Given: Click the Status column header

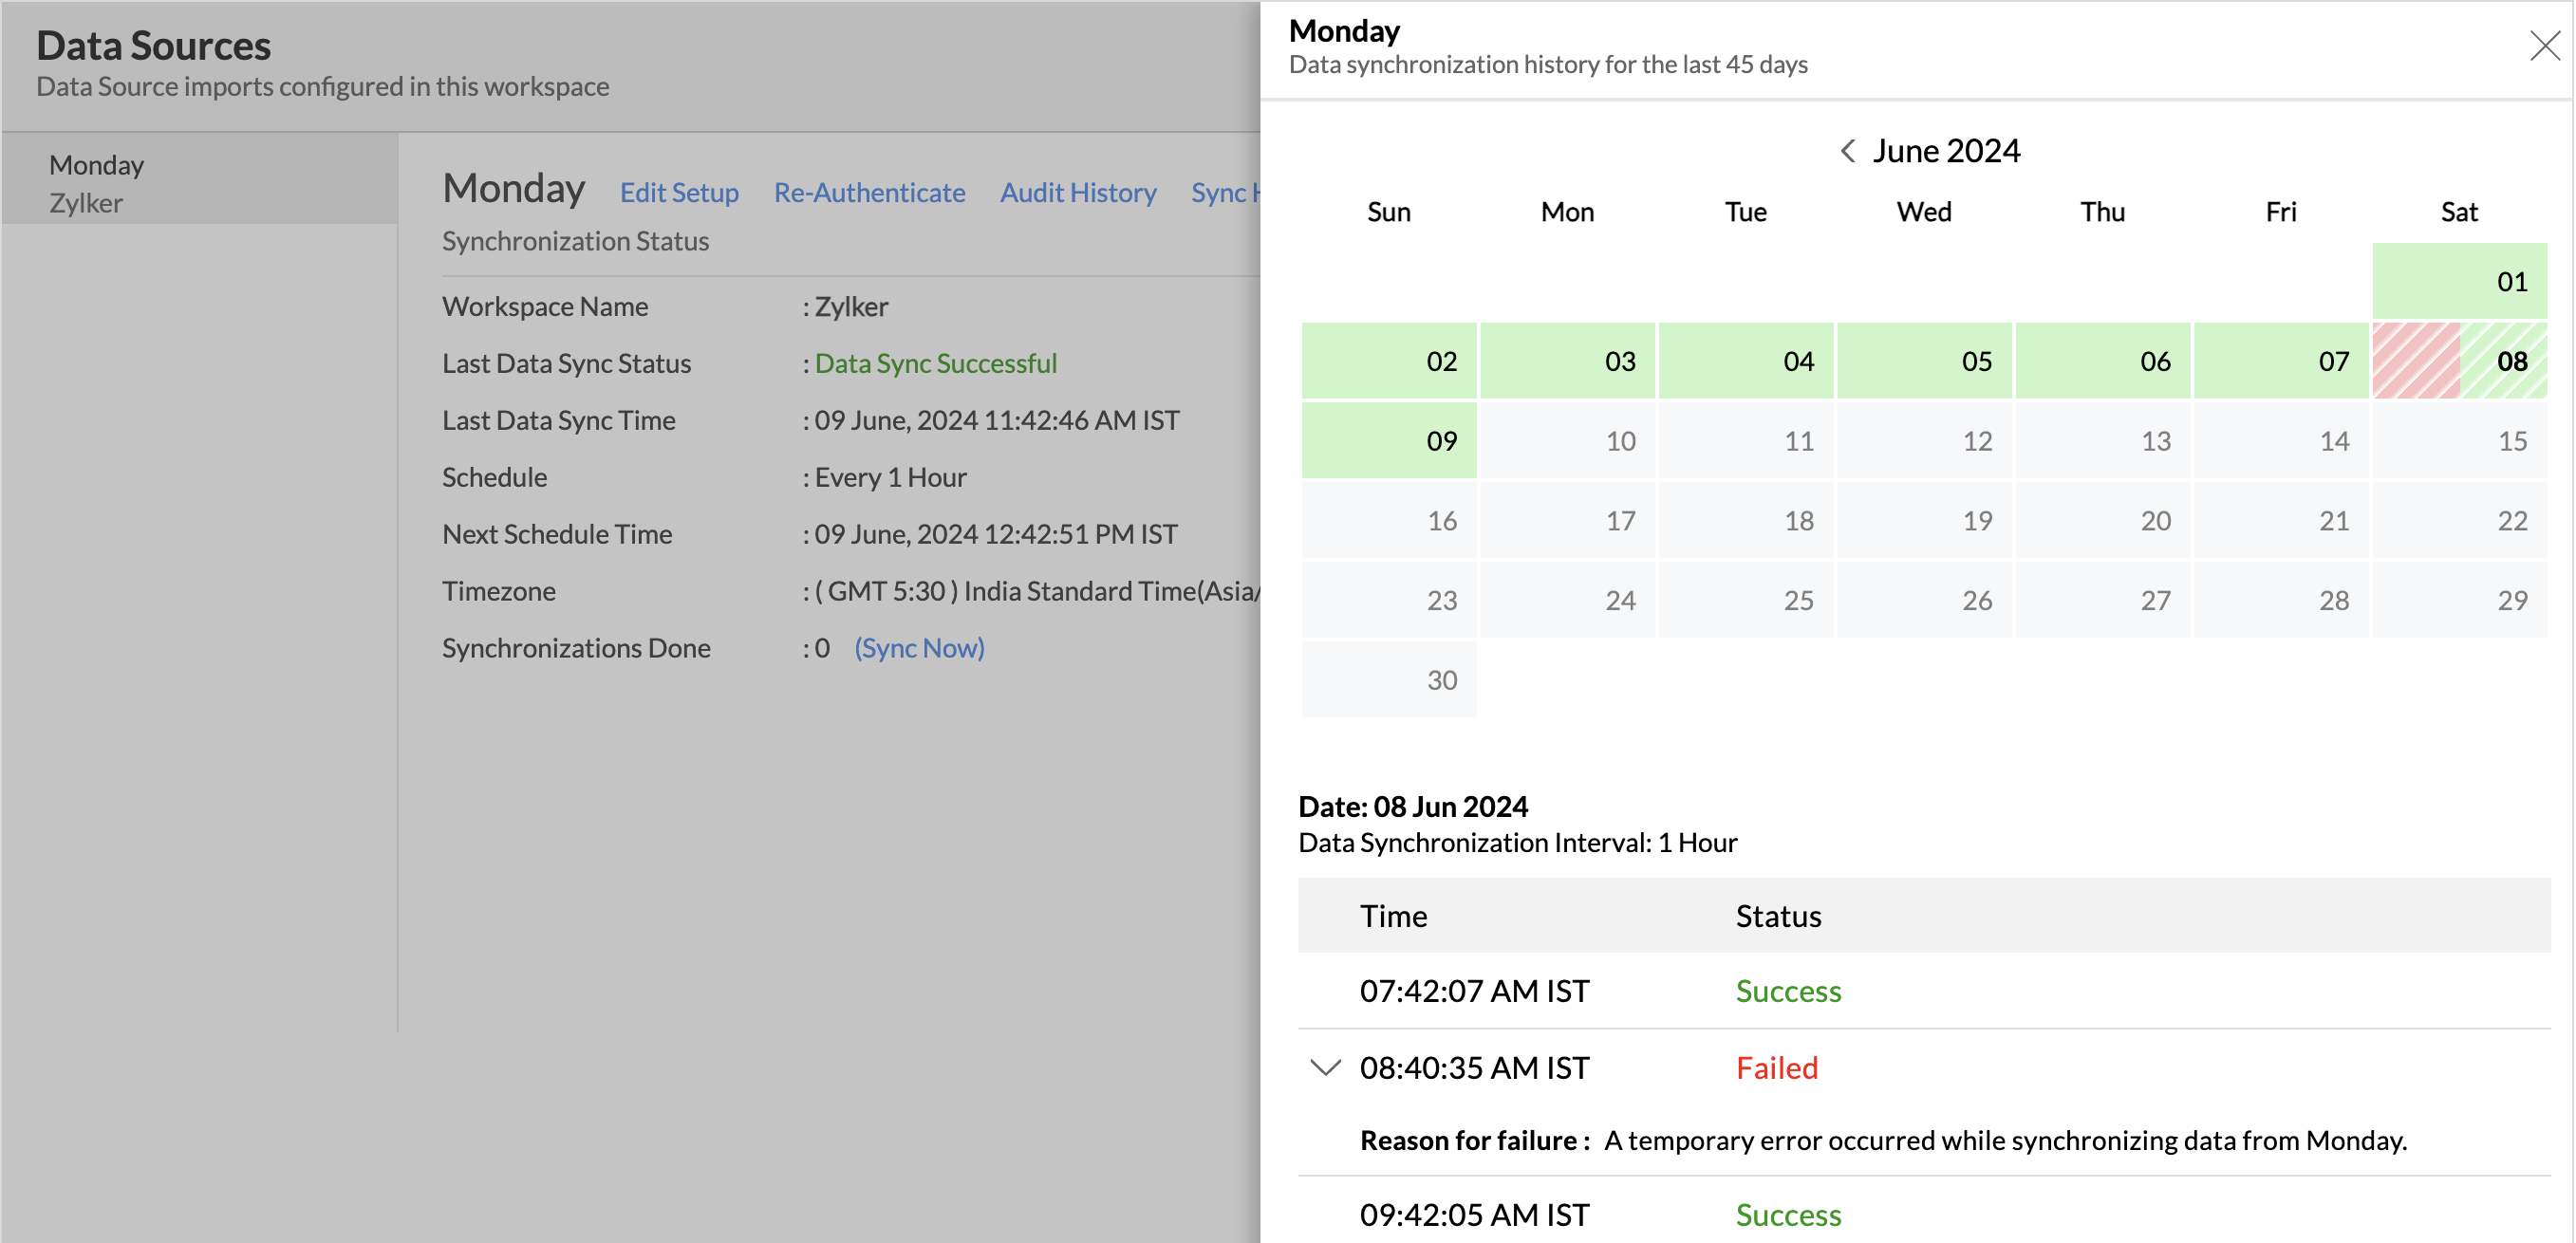Looking at the screenshot, I should point(1778,916).
